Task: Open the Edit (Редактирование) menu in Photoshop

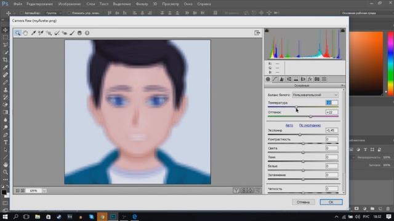Action: [x=39, y=4]
